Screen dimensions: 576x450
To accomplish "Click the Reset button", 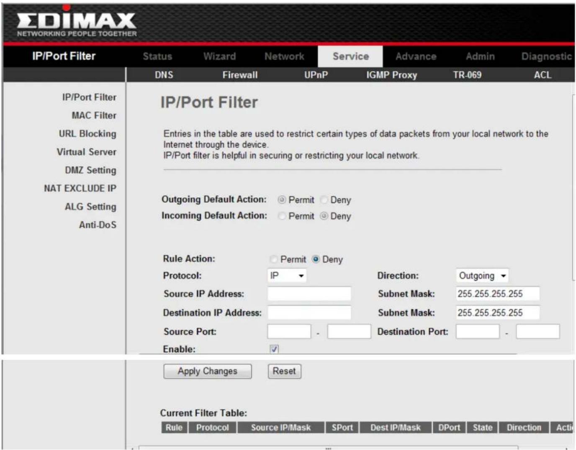I will click(284, 371).
